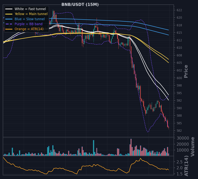
Task: Click the 2.0 ATR axis label
Action: (x=180, y=168)
